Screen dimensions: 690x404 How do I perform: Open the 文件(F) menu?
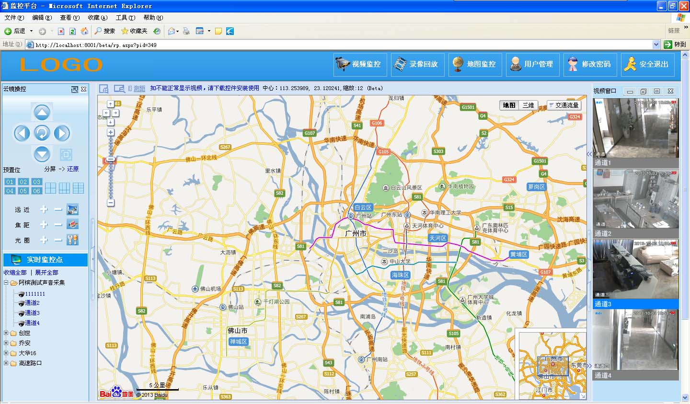[14, 18]
